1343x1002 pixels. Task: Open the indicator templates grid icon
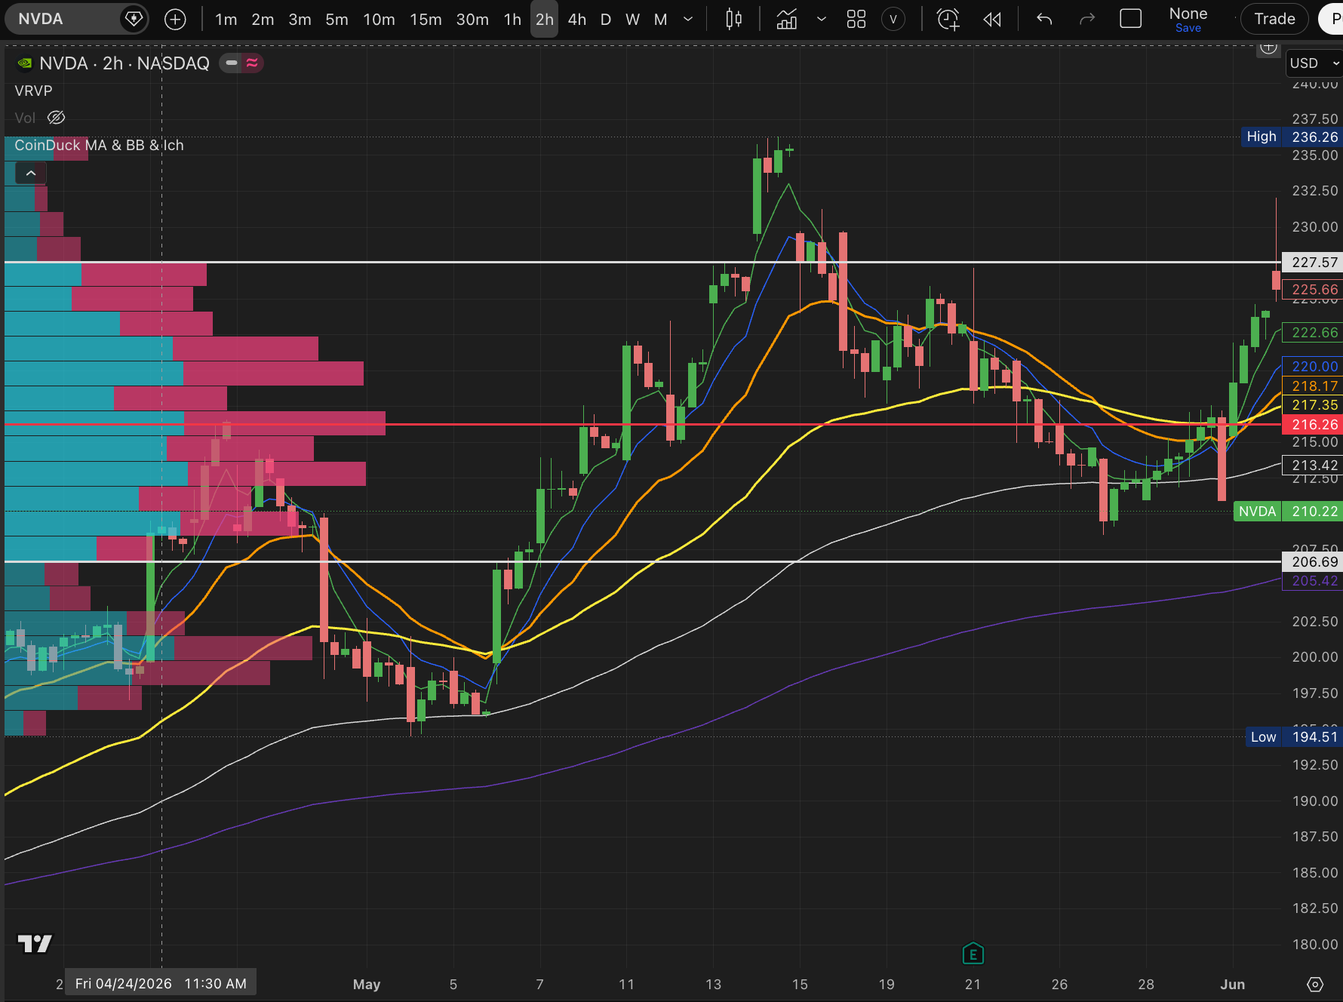point(856,20)
